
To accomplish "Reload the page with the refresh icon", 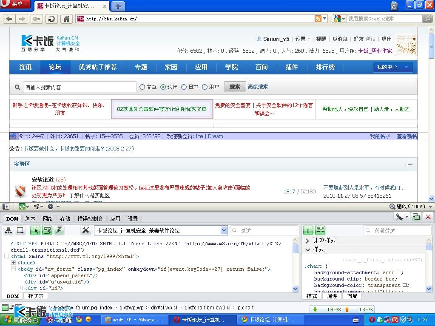I will tap(51, 19).
